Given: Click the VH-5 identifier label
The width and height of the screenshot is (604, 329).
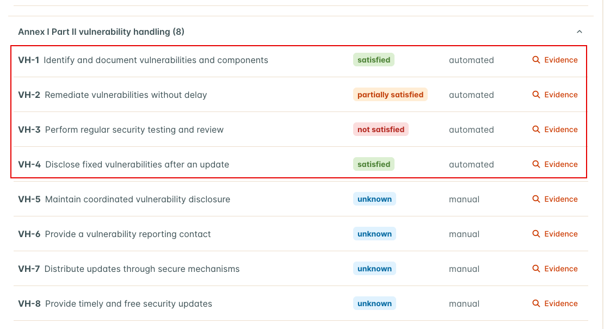Looking at the screenshot, I should [29, 200].
